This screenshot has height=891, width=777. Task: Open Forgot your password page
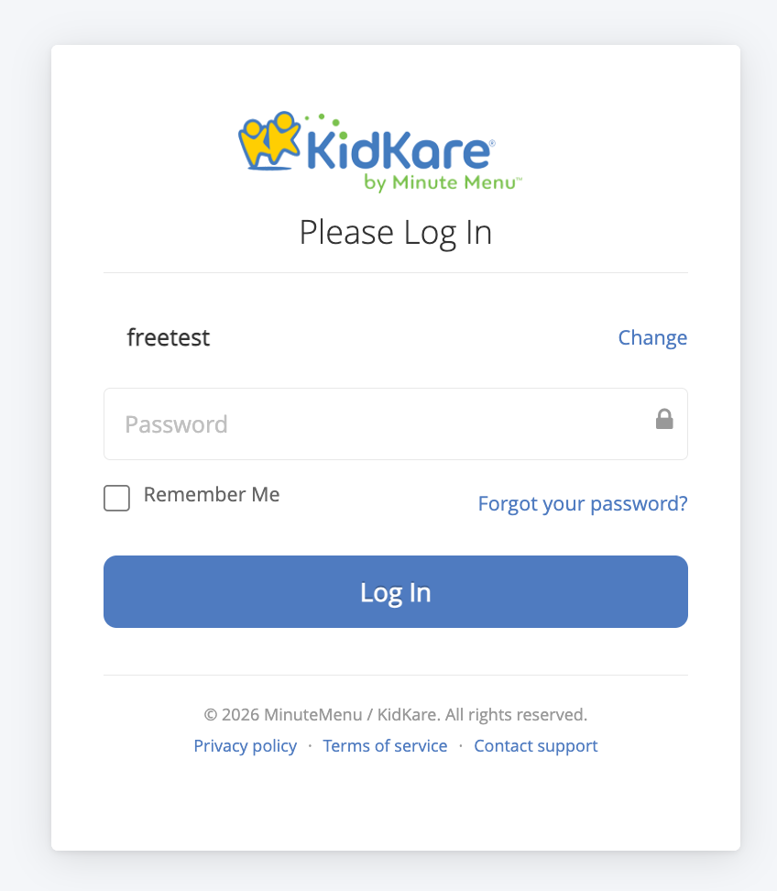point(583,503)
